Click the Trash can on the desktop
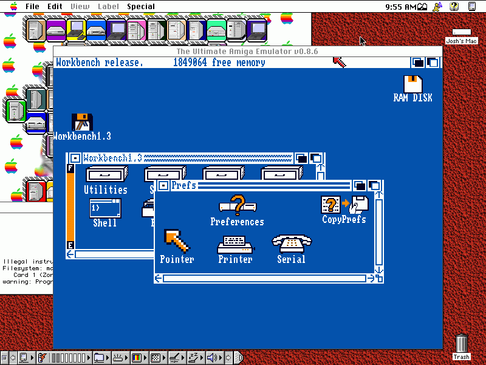486x365 pixels. click(x=462, y=343)
